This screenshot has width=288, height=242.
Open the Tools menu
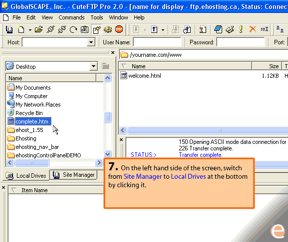tap(97, 17)
